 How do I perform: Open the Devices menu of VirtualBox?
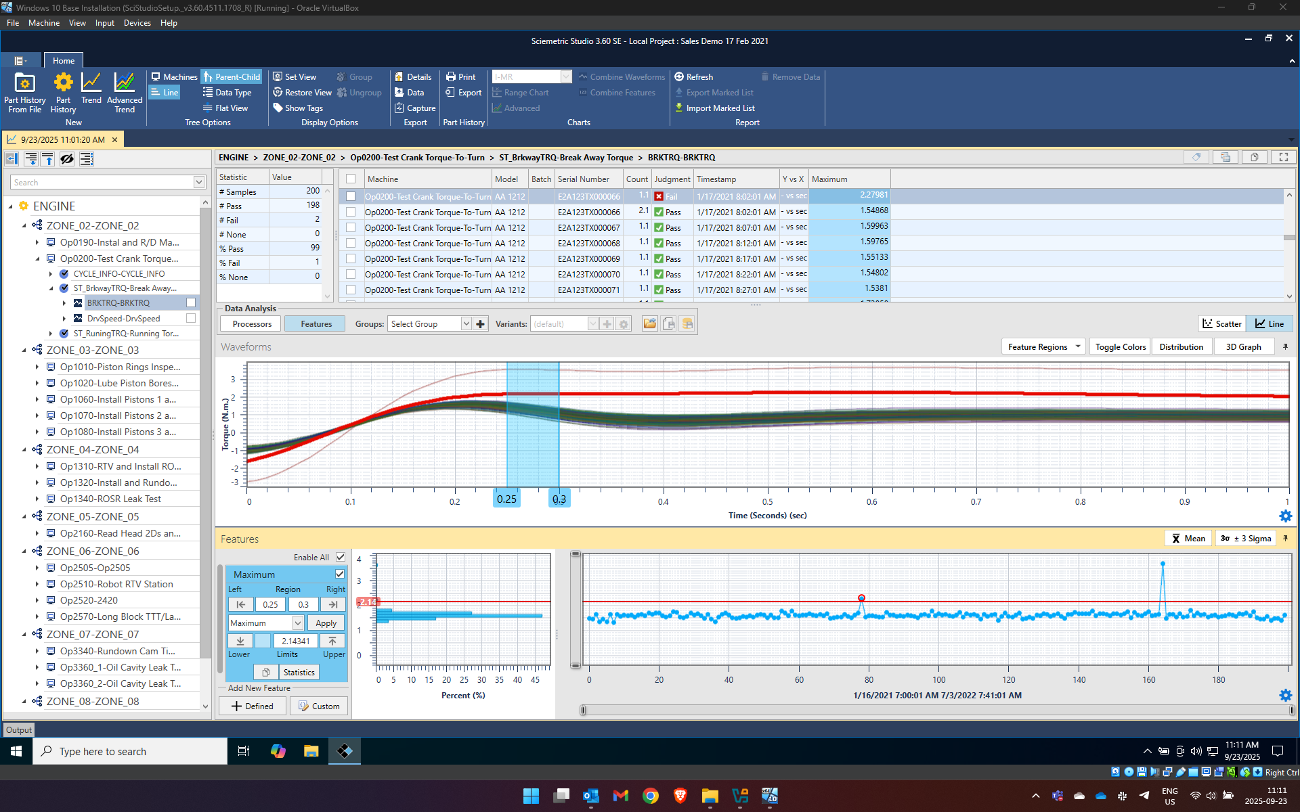(x=137, y=22)
